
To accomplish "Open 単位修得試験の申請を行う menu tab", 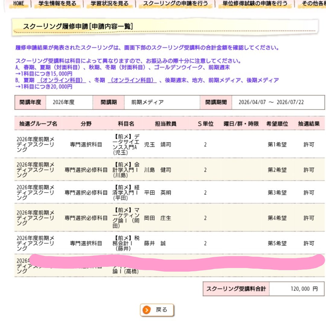I will coord(255,4).
